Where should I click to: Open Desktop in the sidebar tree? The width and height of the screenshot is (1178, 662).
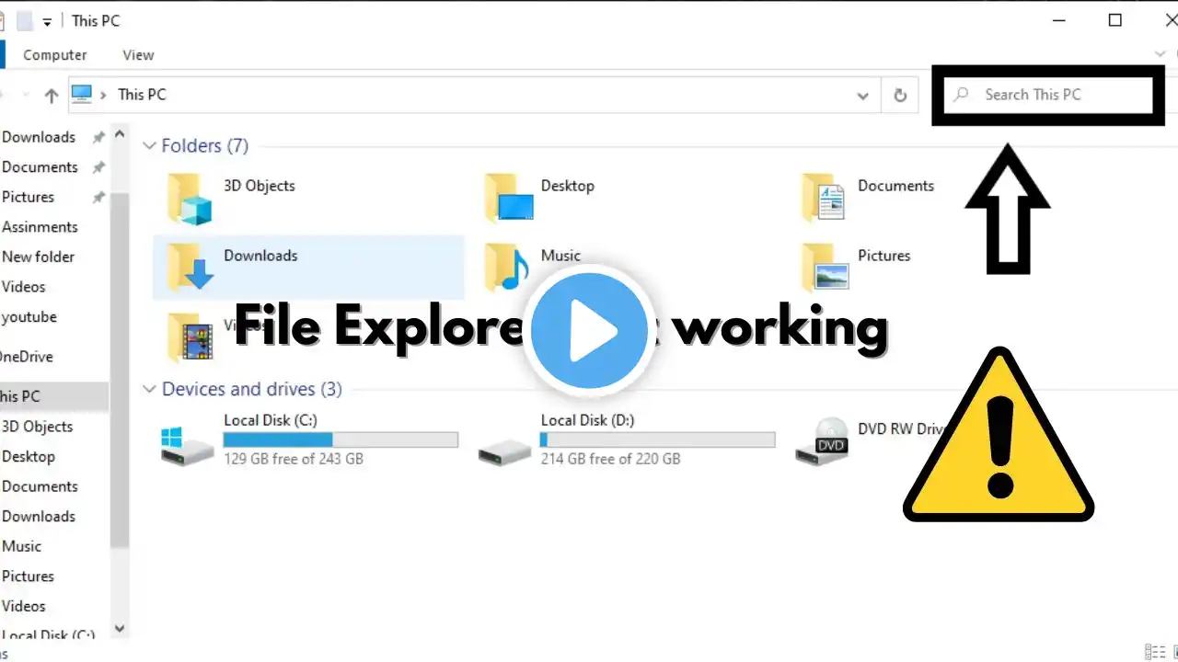pyautogui.click(x=28, y=456)
